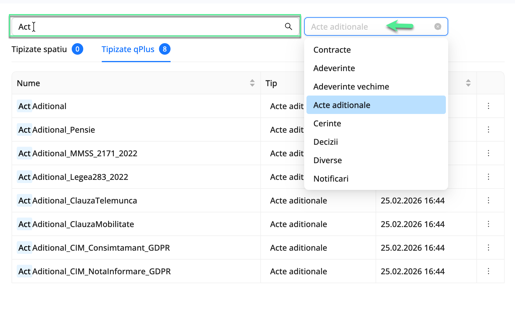The height and width of the screenshot is (316, 515).
Task: Click count badge 0 on Tipizate spatiu
Action: (x=77, y=49)
